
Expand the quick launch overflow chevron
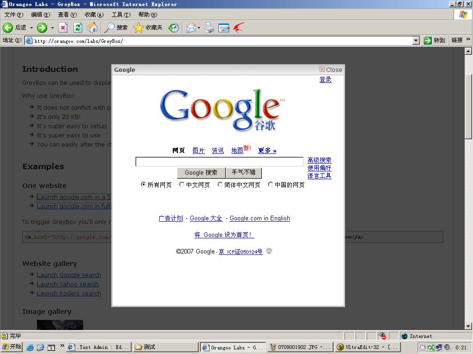pos(62,345)
